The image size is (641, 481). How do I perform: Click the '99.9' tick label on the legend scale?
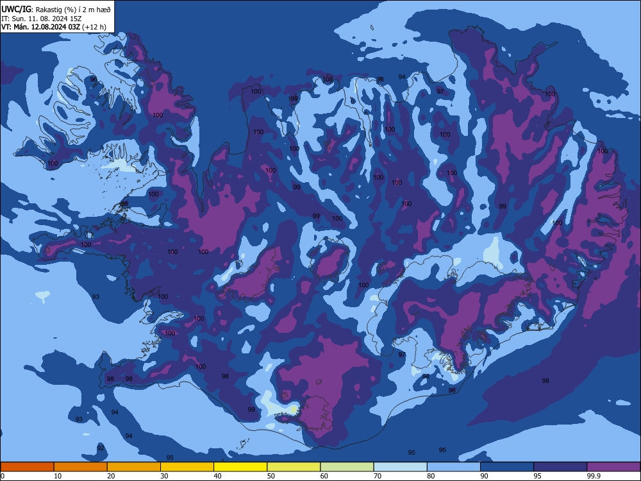tap(593, 476)
